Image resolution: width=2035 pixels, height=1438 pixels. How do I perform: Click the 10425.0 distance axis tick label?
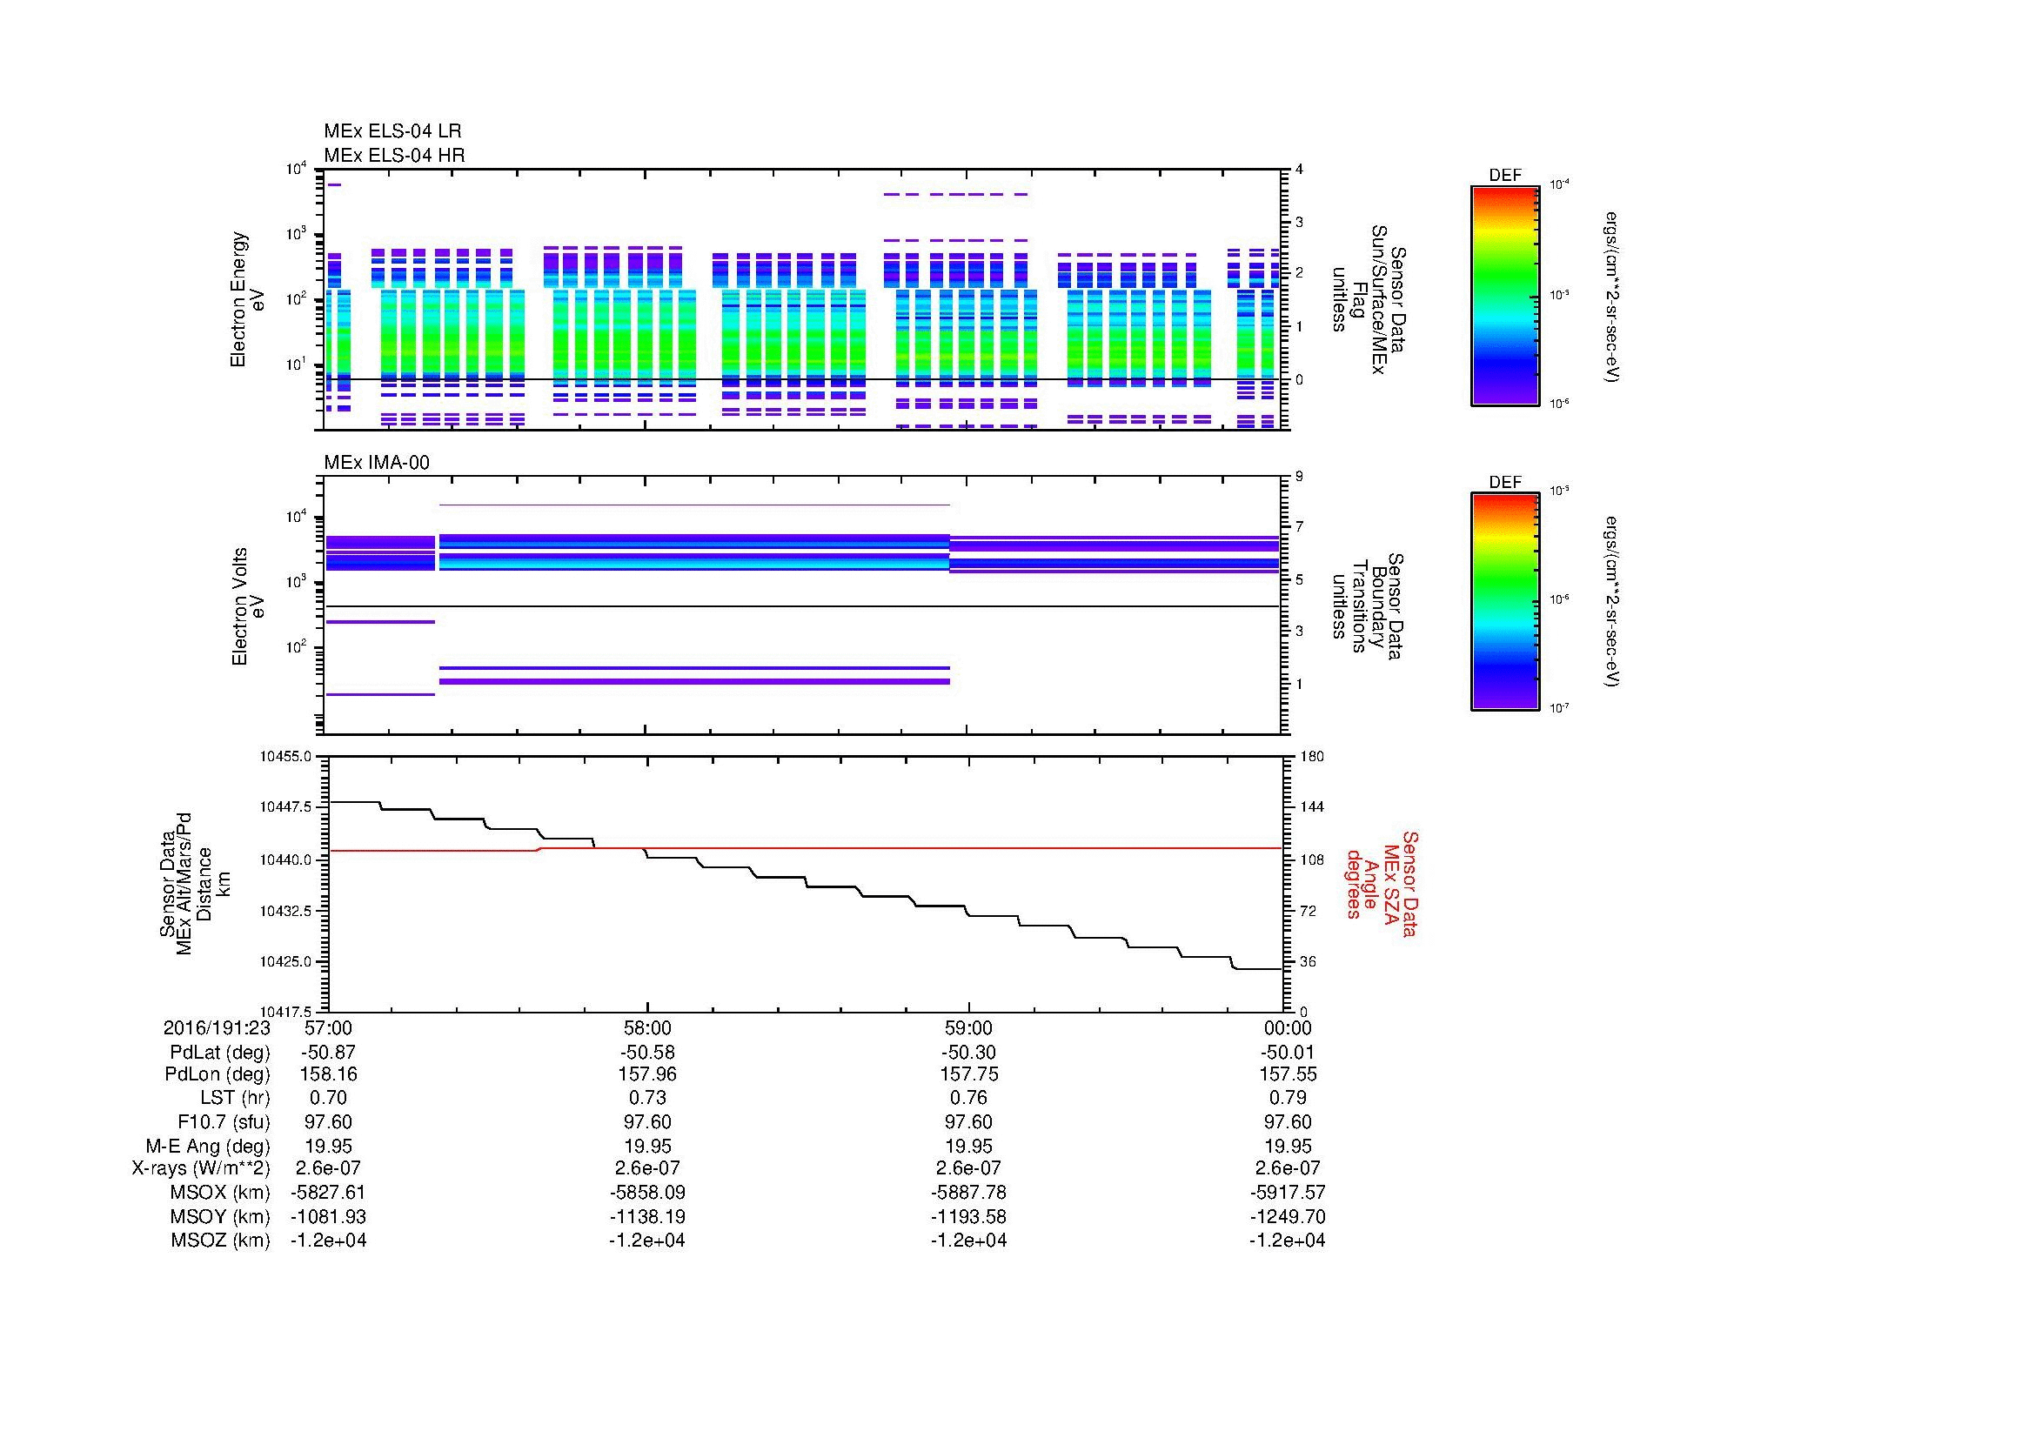coord(285,961)
